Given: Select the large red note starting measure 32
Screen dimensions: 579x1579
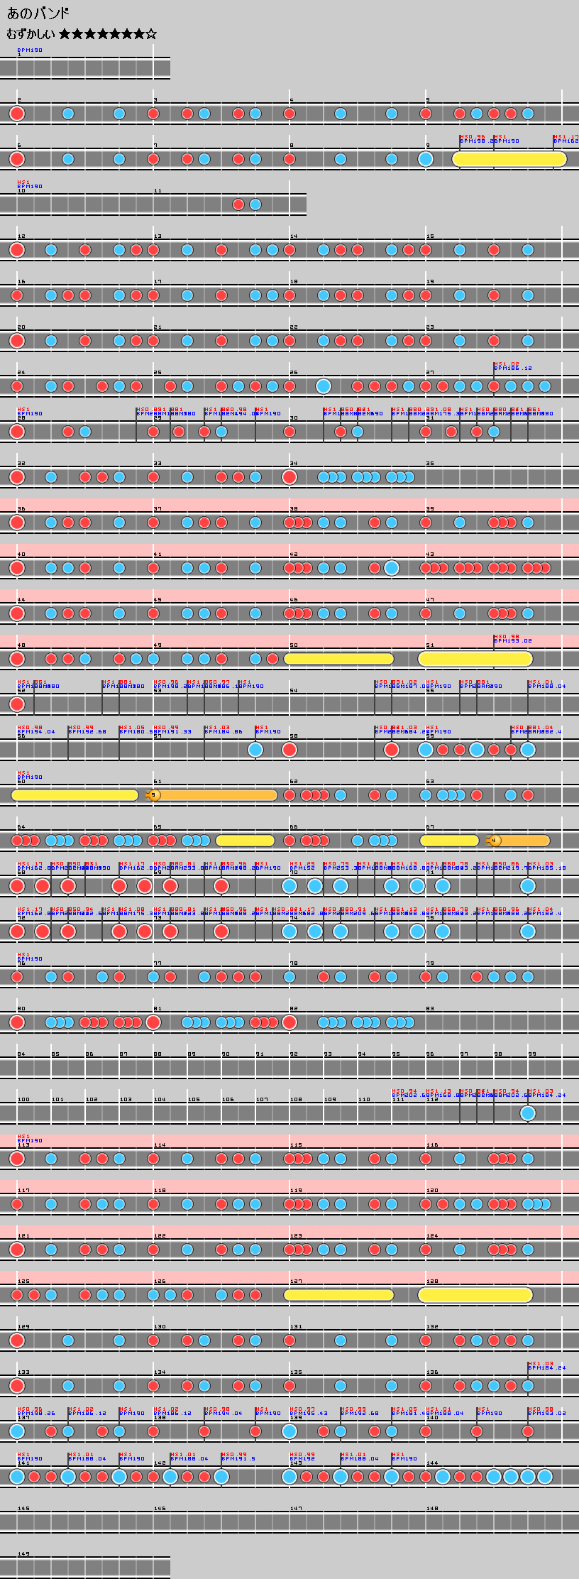Looking at the screenshot, I should point(17,477).
